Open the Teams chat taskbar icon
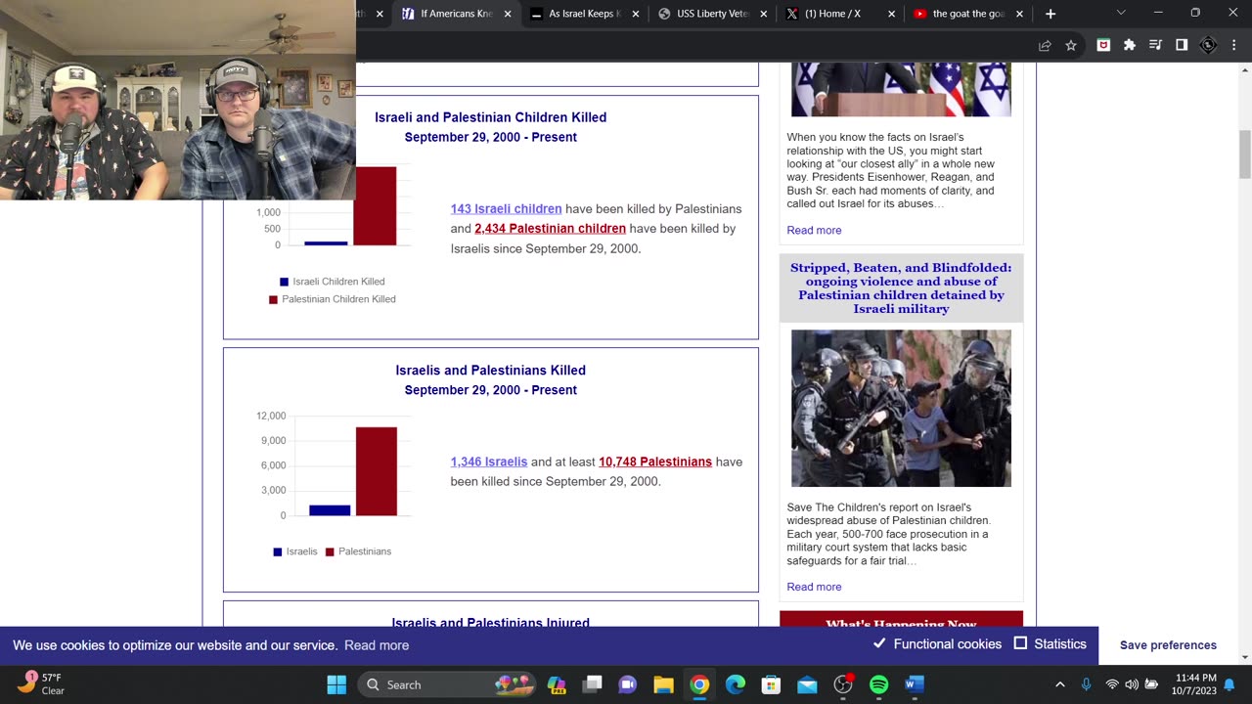The height and width of the screenshot is (704, 1252). (x=628, y=684)
